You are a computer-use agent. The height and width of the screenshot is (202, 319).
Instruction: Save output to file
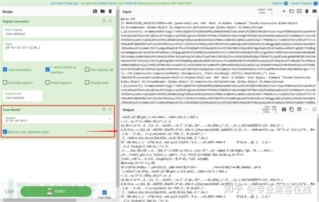pyautogui.click(x=284, y=109)
